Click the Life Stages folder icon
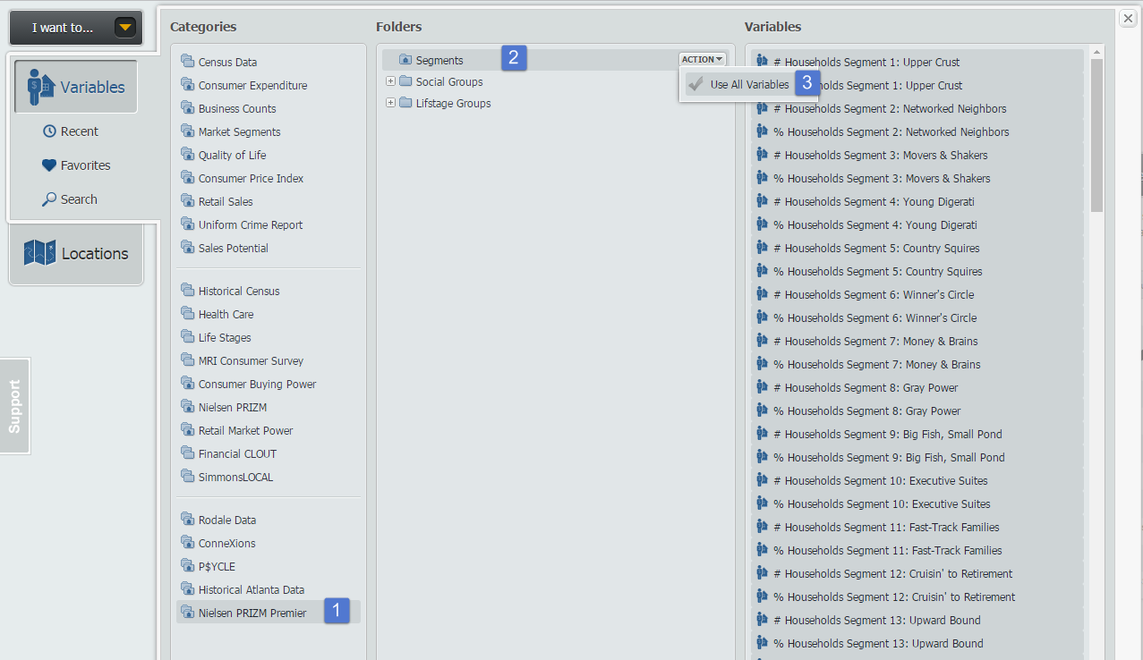This screenshot has height=660, width=1143. click(x=187, y=336)
